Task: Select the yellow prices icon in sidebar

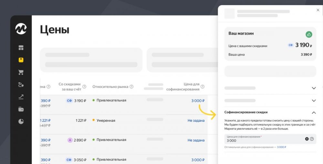Action: tap(21, 60)
